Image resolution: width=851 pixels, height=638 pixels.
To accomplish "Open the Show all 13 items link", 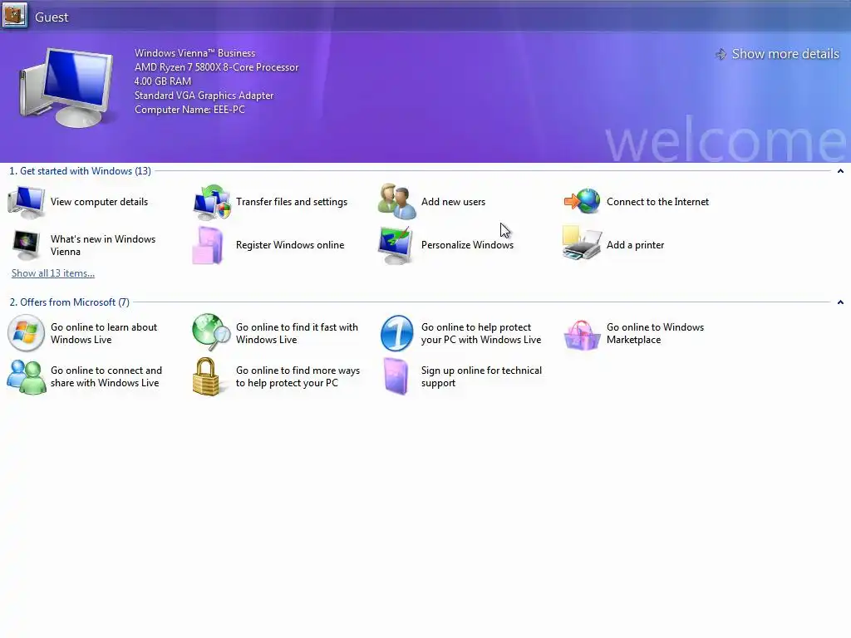I will 53,272.
